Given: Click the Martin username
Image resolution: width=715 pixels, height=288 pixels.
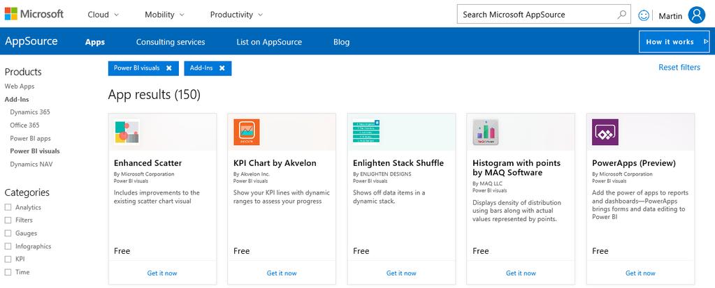Looking at the screenshot, I should pos(670,16).
